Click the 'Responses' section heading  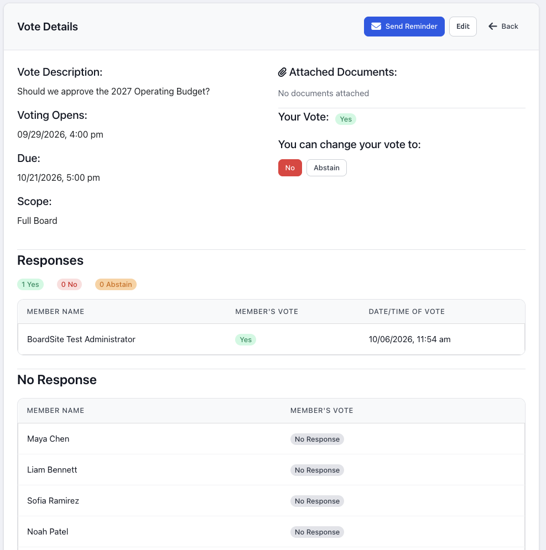point(50,260)
